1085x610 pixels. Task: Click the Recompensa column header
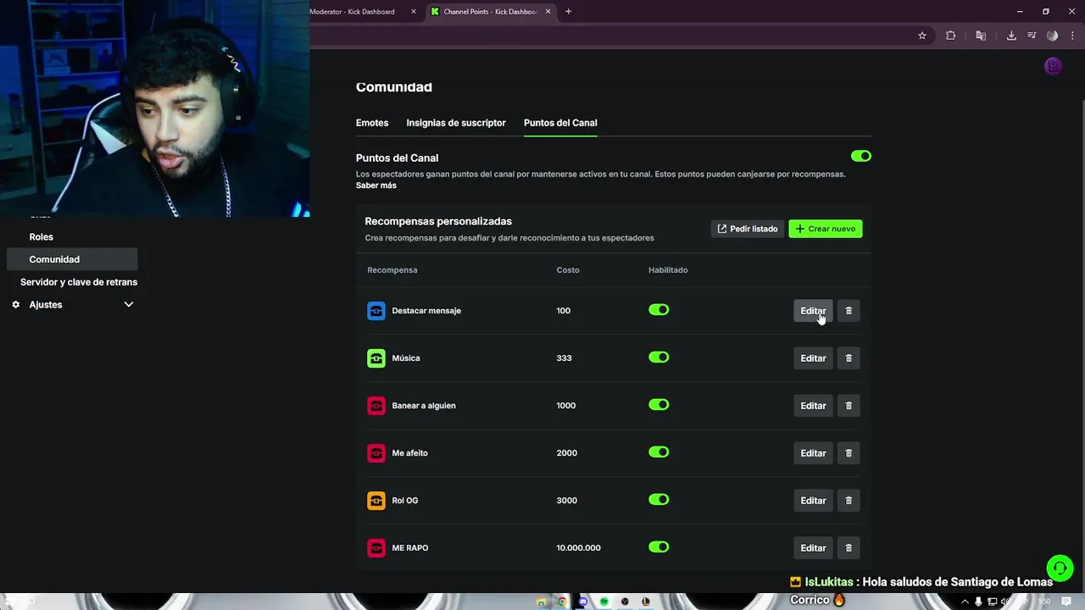(392, 270)
